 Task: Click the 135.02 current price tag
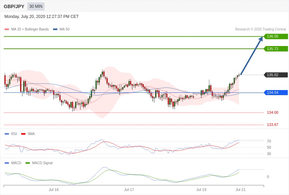pos(276,75)
